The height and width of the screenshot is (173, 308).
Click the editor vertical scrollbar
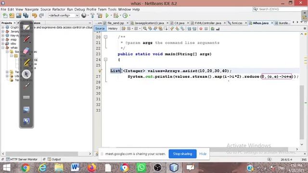(x=302, y=112)
